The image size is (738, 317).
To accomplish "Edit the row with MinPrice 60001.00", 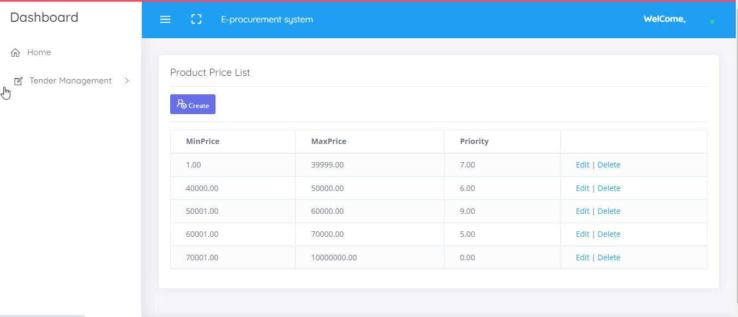I will coord(583,234).
